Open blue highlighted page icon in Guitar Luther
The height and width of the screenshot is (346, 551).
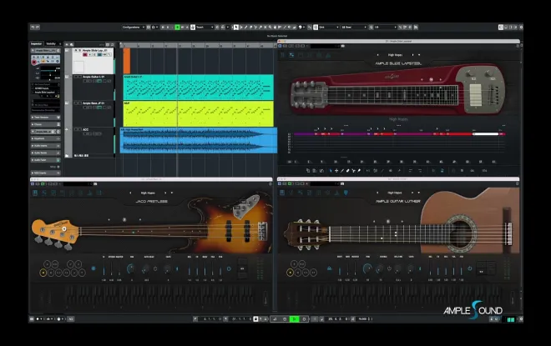point(346,193)
